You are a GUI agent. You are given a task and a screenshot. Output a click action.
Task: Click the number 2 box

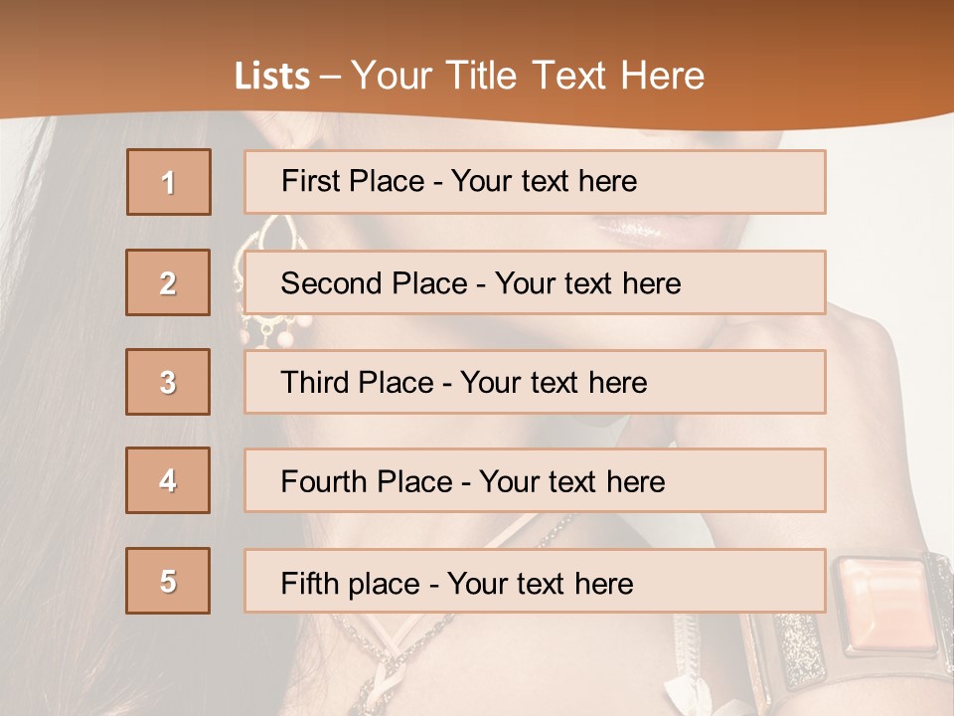tap(168, 282)
